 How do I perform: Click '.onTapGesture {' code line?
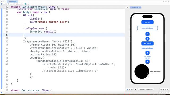(35, 28)
